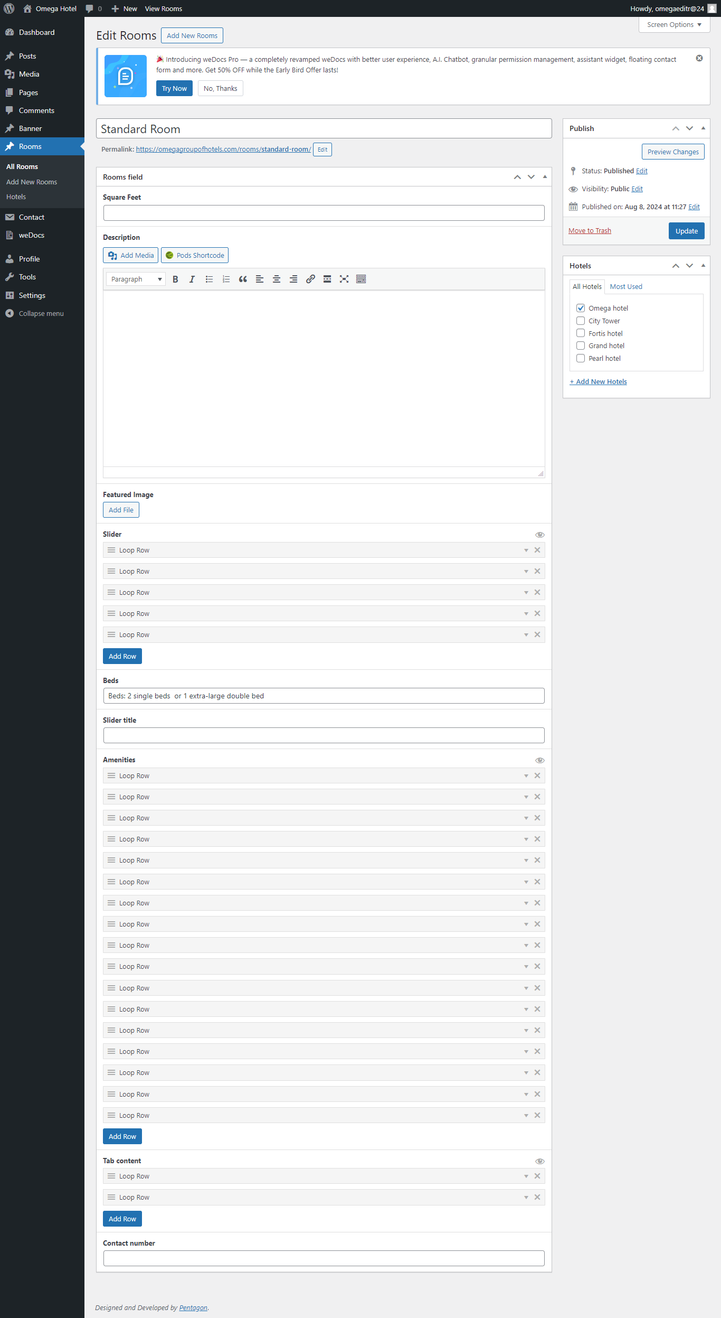721x1318 pixels.
Task: Toggle the editor toolbar kitchen sink icon
Action: coord(361,279)
